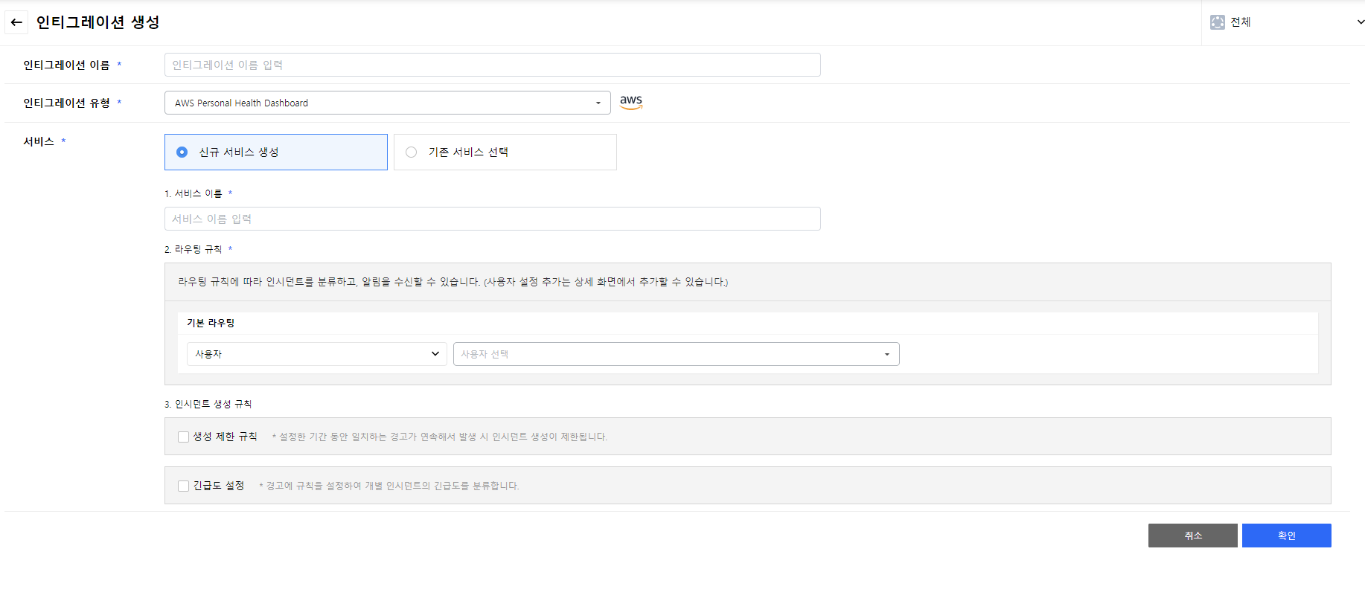Click the back arrow icon
The width and height of the screenshot is (1365, 598).
[x=16, y=22]
